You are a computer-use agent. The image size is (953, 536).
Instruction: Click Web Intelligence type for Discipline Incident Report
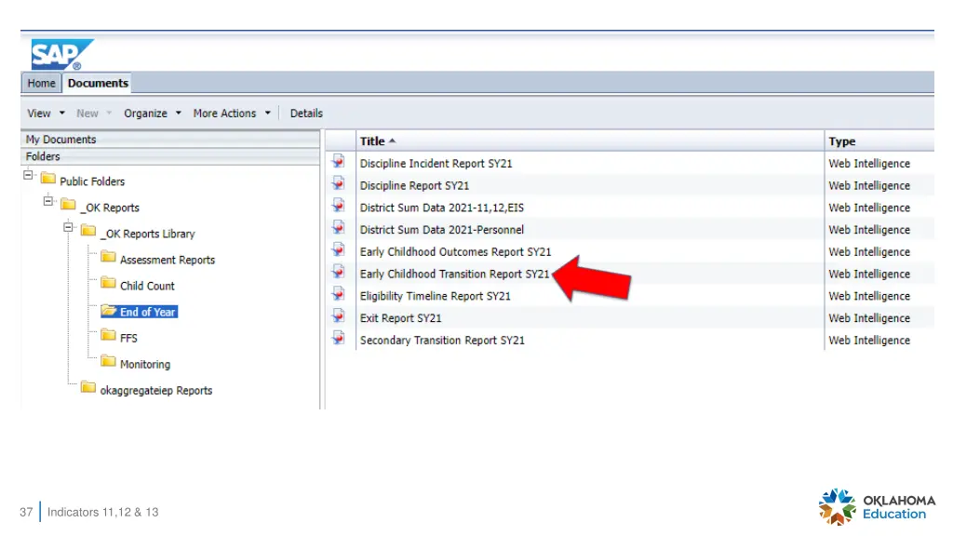pos(869,164)
